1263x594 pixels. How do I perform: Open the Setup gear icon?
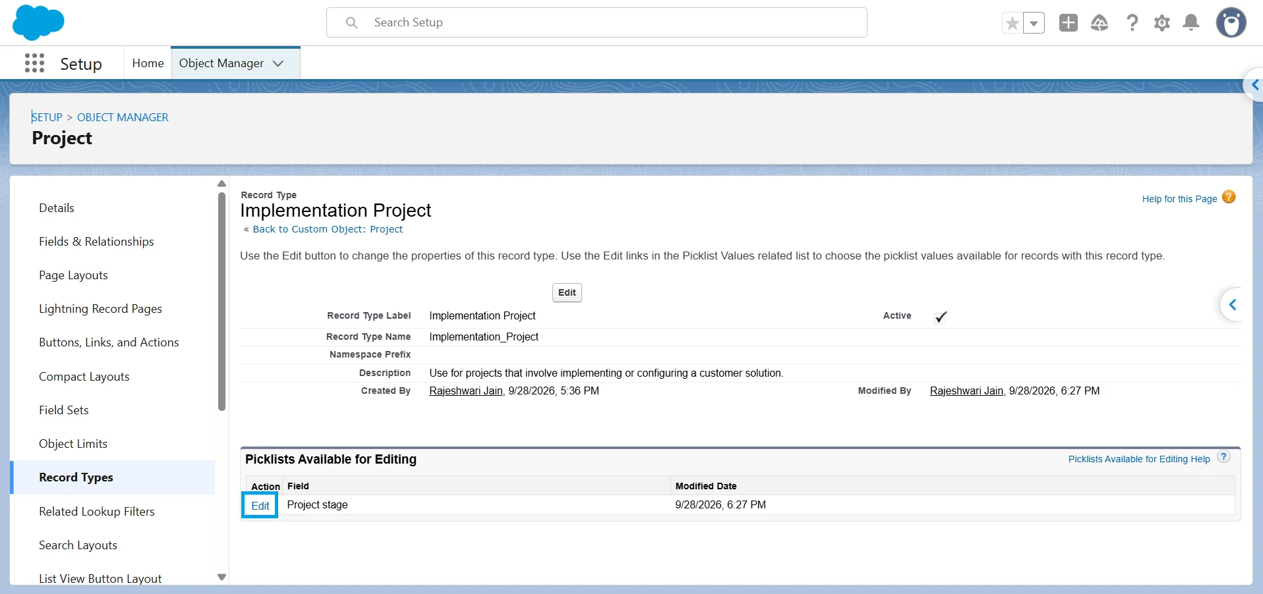point(1161,23)
